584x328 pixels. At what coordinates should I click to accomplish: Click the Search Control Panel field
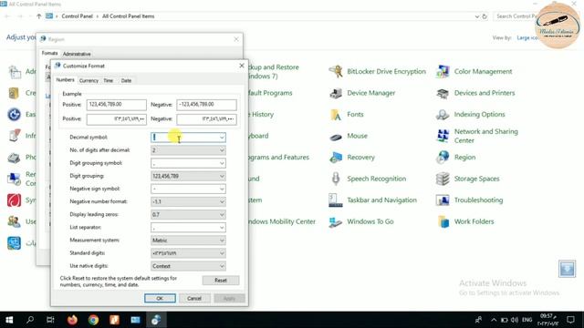516,16
